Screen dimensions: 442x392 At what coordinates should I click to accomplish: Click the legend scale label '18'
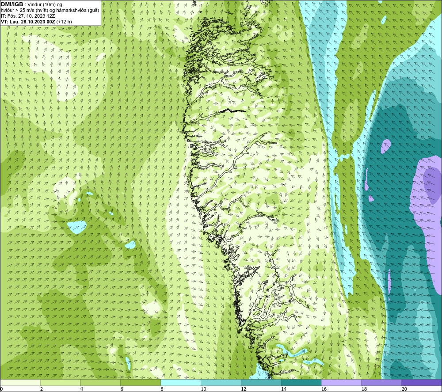[x=364, y=389]
